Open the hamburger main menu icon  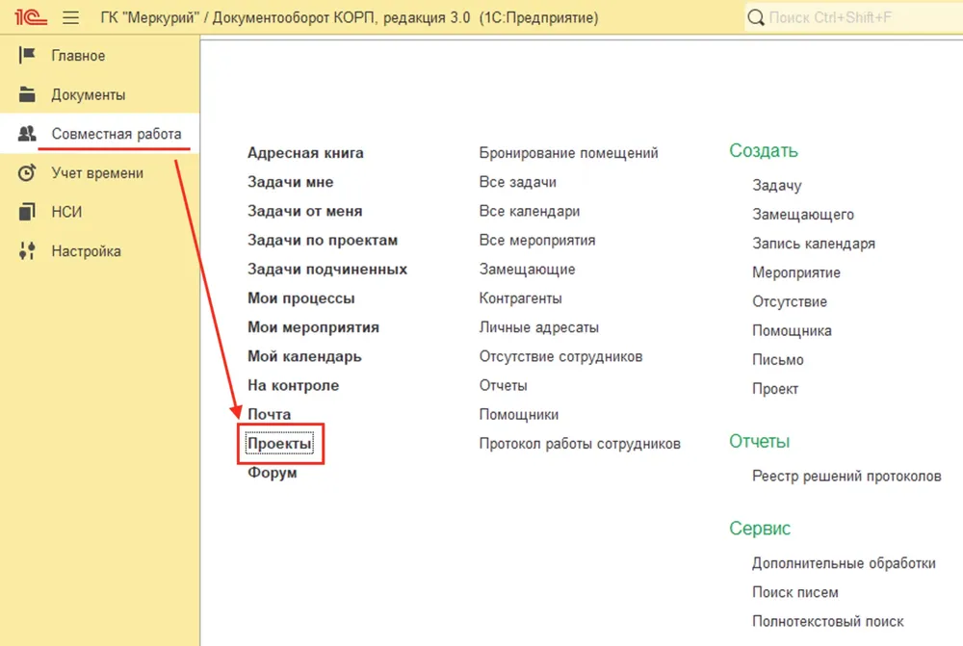70,17
